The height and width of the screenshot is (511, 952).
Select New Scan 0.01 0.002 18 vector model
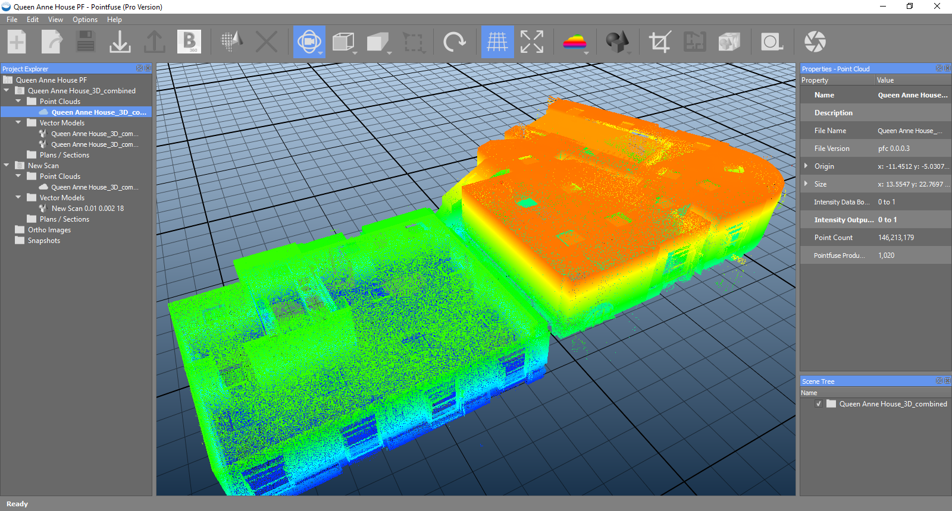click(x=87, y=208)
